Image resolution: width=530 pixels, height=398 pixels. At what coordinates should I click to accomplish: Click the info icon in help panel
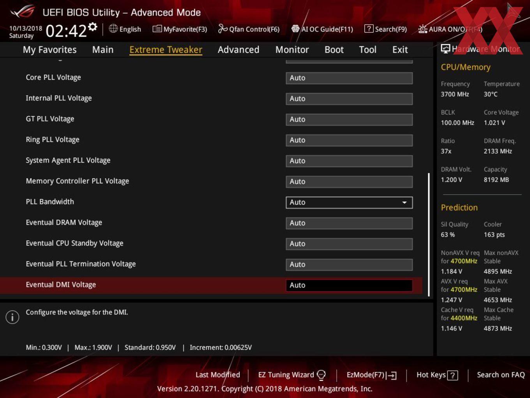pyautogui.click(x=12, y=317)
